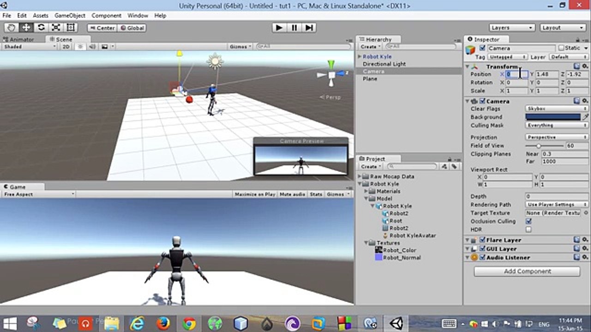Toggle Scene view audio speaker icon
591x332 pixels.
pyautogui.click(x=92, y=47)
